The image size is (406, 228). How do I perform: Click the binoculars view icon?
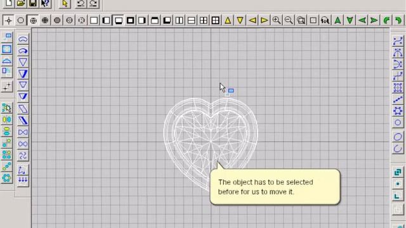coord(325,20)
